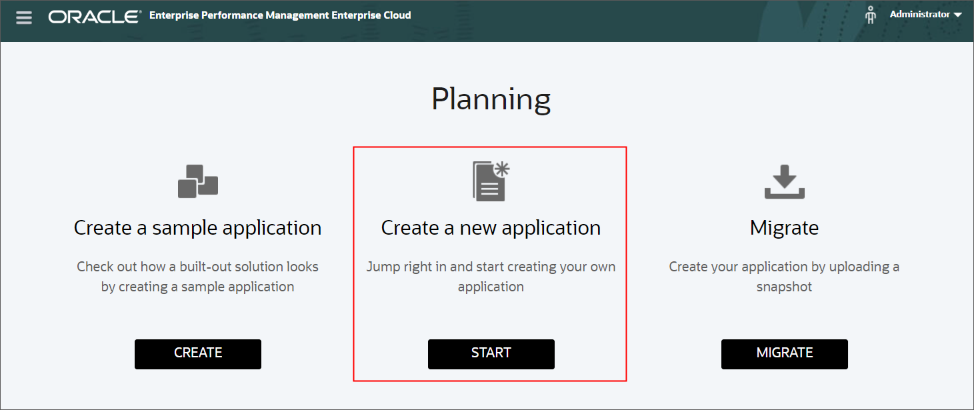The width and height of the screenshot is (974, 410).
Task: Click the Enterprise Performance Management header text
Action: 280,15
